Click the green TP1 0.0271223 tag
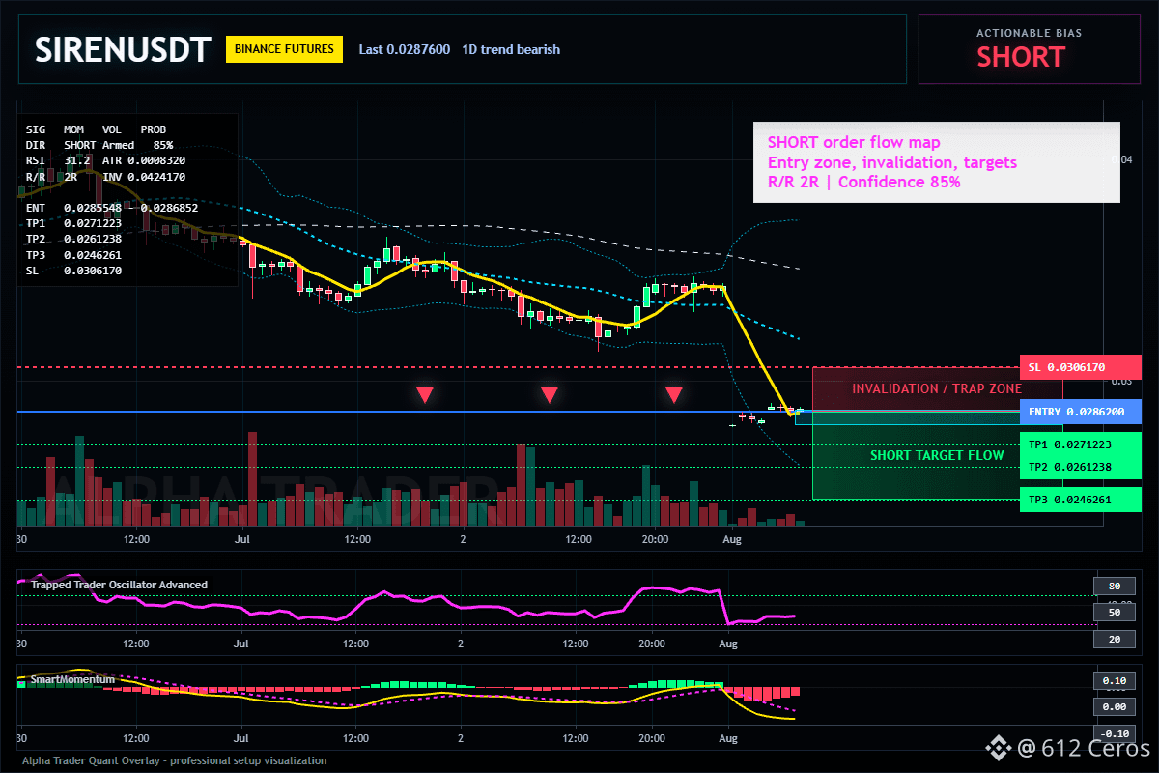The height and width of the screenshot is (773, 1159). pyautogui.click(x=1080, y=444)
